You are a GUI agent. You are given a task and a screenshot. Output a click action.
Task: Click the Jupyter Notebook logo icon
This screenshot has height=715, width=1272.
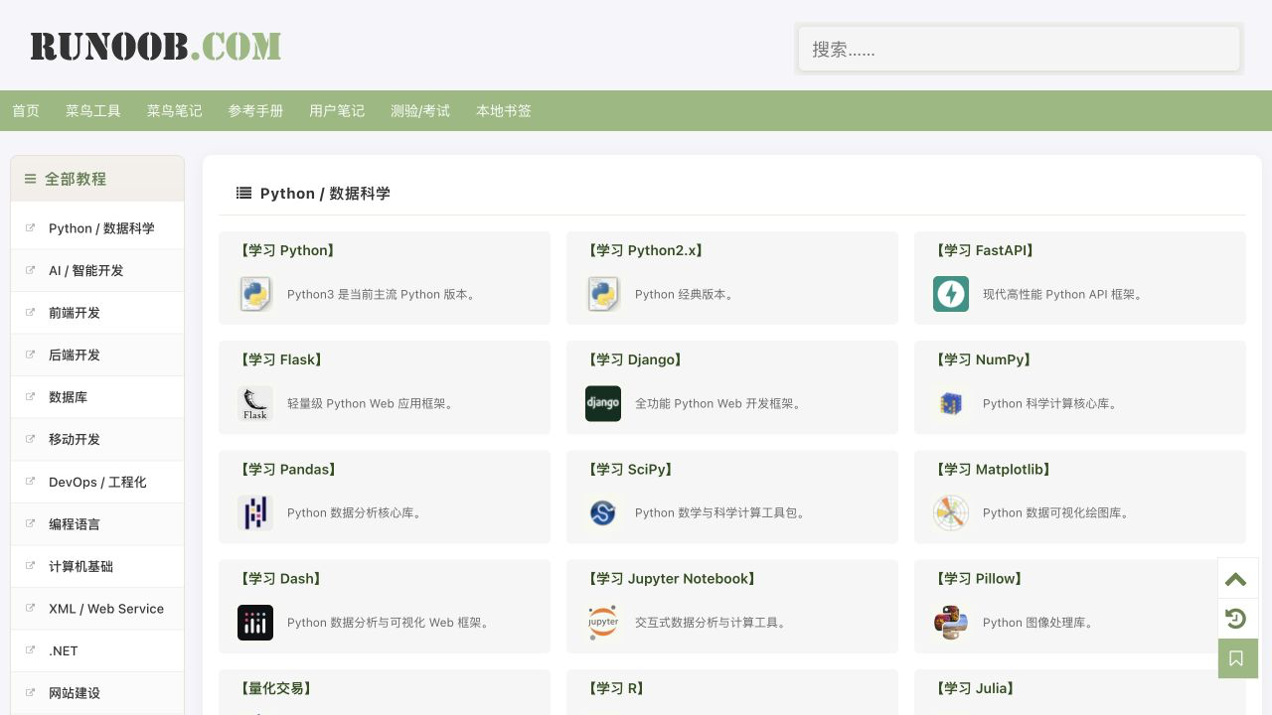603,623
